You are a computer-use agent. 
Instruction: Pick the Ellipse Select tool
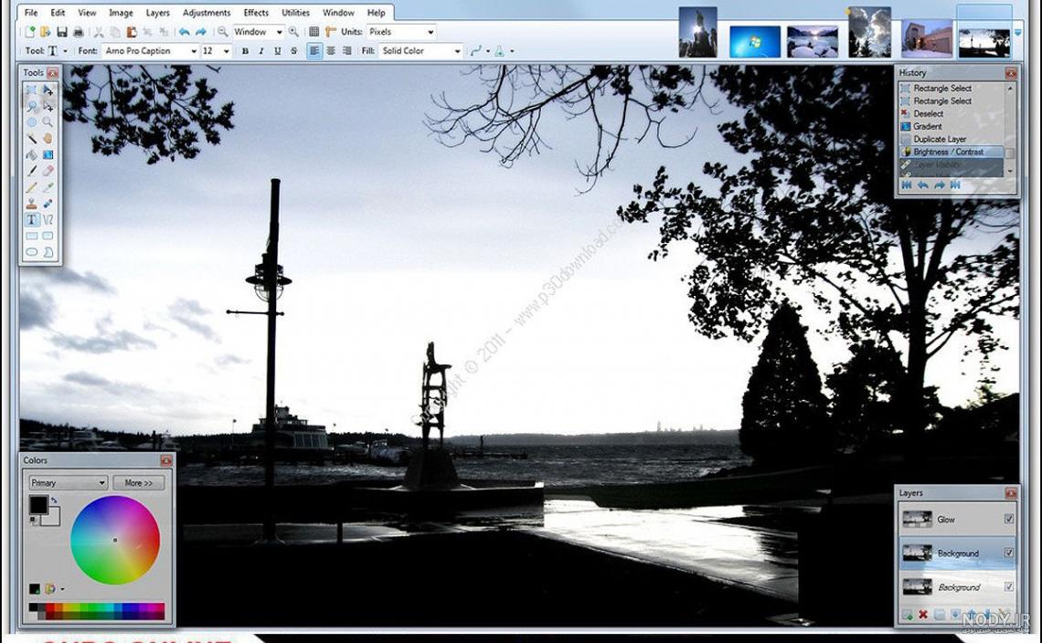click(x=31, y=122)
